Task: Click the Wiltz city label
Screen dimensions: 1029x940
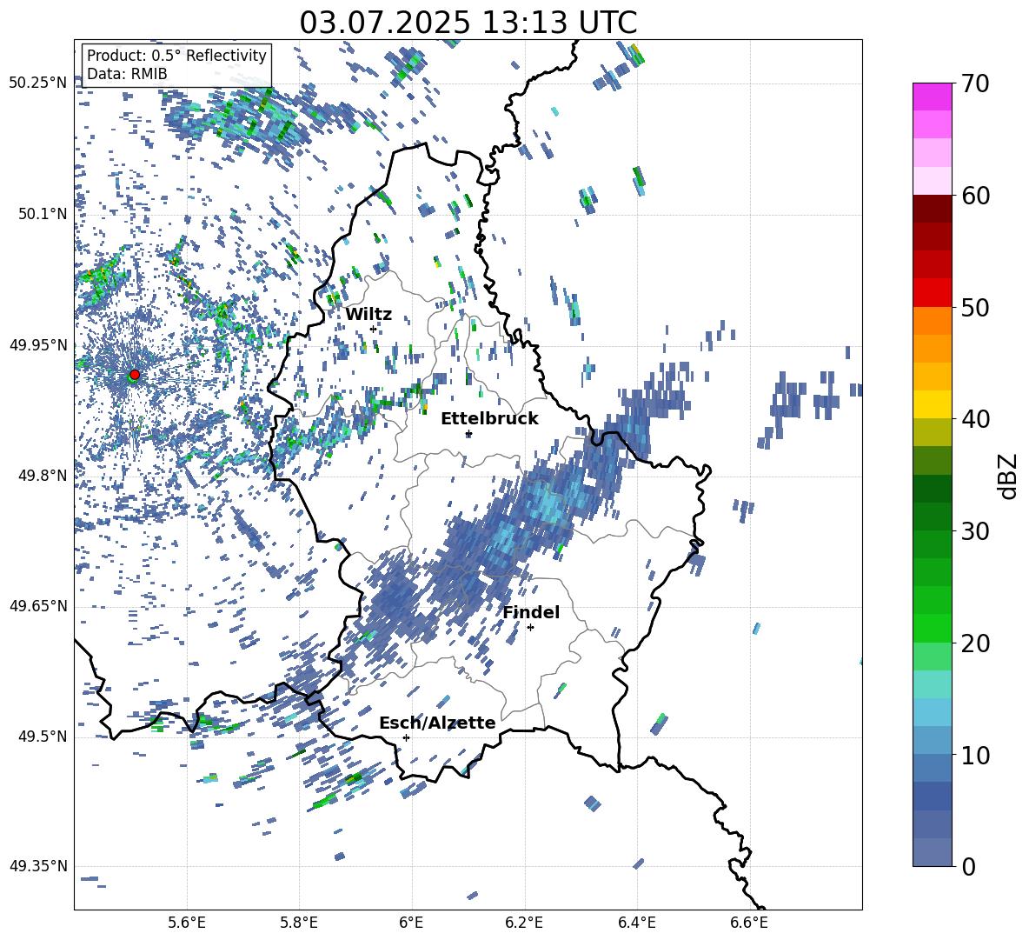Action: [368, 314]
